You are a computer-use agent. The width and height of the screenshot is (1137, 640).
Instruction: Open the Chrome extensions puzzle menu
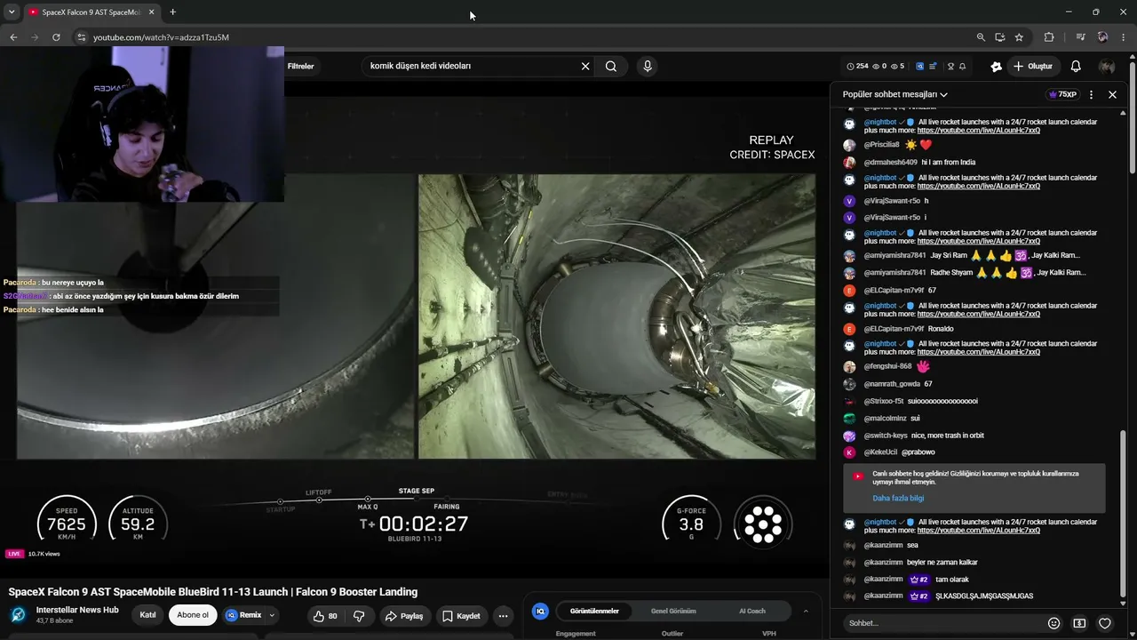click(x=1049, y=37)
